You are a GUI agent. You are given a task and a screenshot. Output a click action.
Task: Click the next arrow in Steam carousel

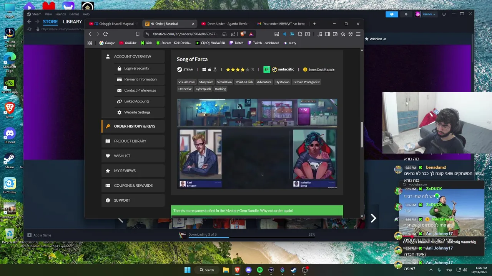373,218
